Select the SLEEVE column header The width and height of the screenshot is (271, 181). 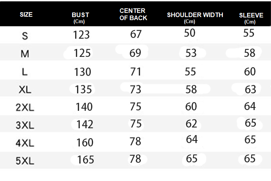point(251,16)
